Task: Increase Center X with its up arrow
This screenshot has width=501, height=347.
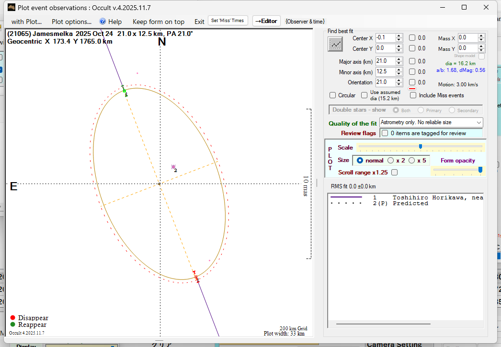Action: point(399,36)
